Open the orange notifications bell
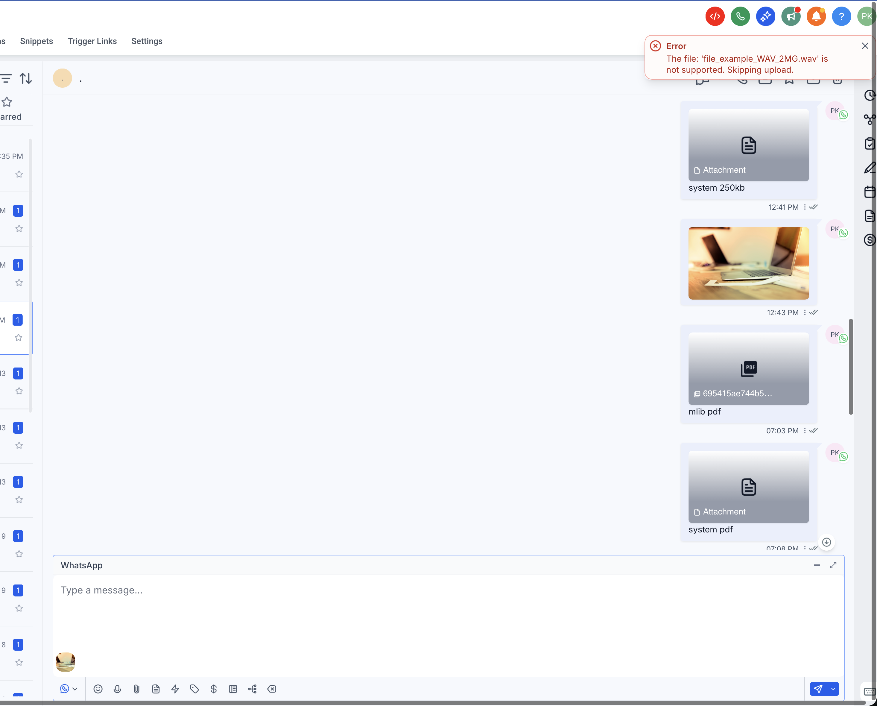 [x=816, y=17]
